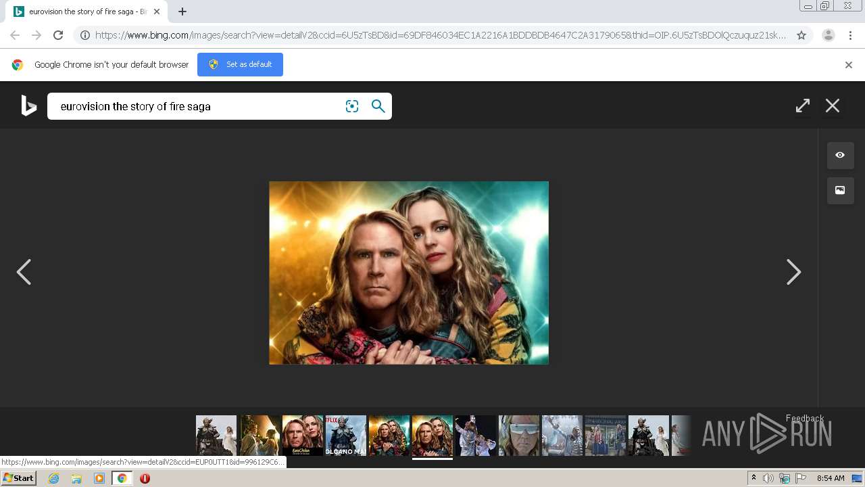Select thumbnail of man raising arm
The width and height of the screenshot is (865, 487).
[x=562, y=436]
